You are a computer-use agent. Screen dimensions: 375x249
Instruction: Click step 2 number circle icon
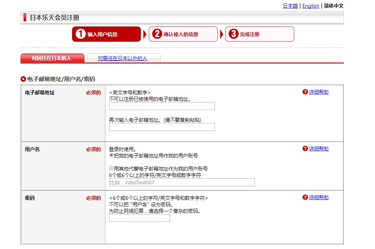pyautogui.click(x=157, y=34)
